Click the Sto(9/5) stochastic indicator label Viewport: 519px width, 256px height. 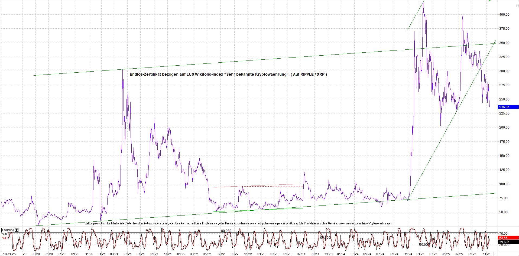(8, 230)
